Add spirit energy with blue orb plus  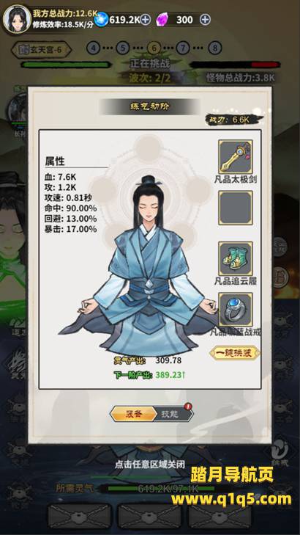[145, 20]
